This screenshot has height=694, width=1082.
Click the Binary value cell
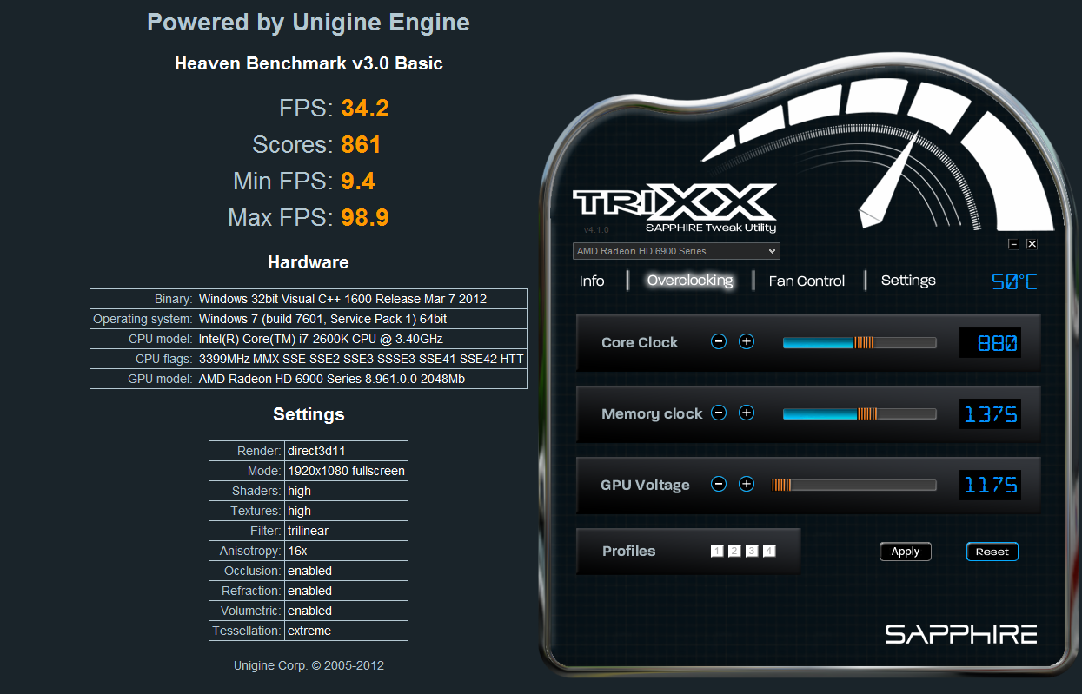point(362,299)
